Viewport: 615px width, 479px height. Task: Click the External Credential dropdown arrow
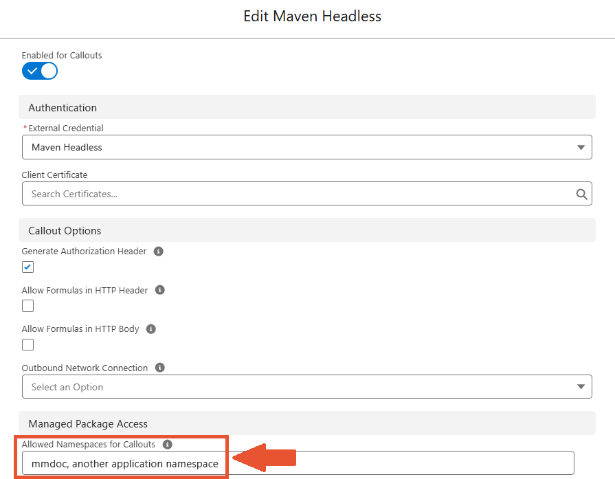581,148
